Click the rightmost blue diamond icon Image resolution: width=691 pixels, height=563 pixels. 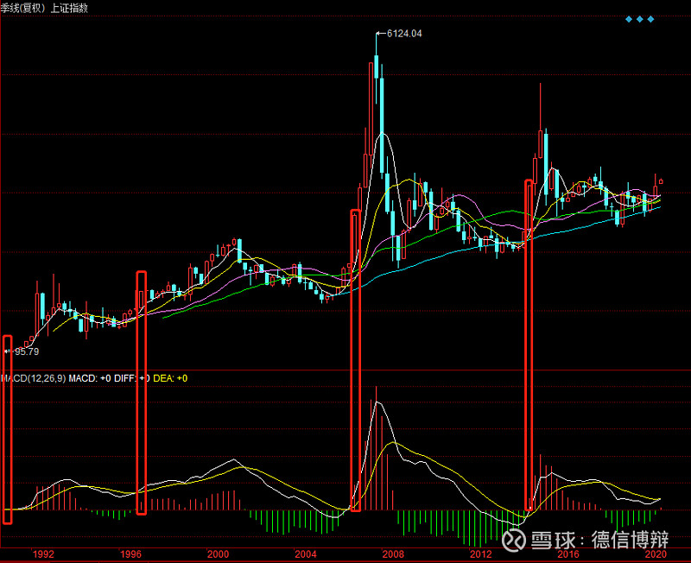(x=650, y=19)
